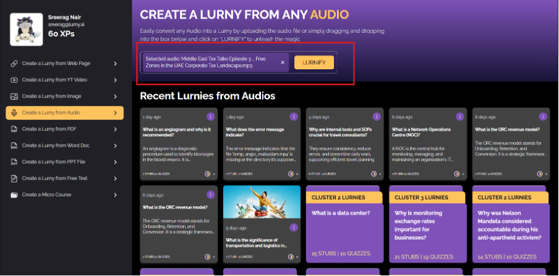The height and width of the screenshot is (276, 559).
Task: Open the Network Operations Centre lurny card
Action: [425, 144]
